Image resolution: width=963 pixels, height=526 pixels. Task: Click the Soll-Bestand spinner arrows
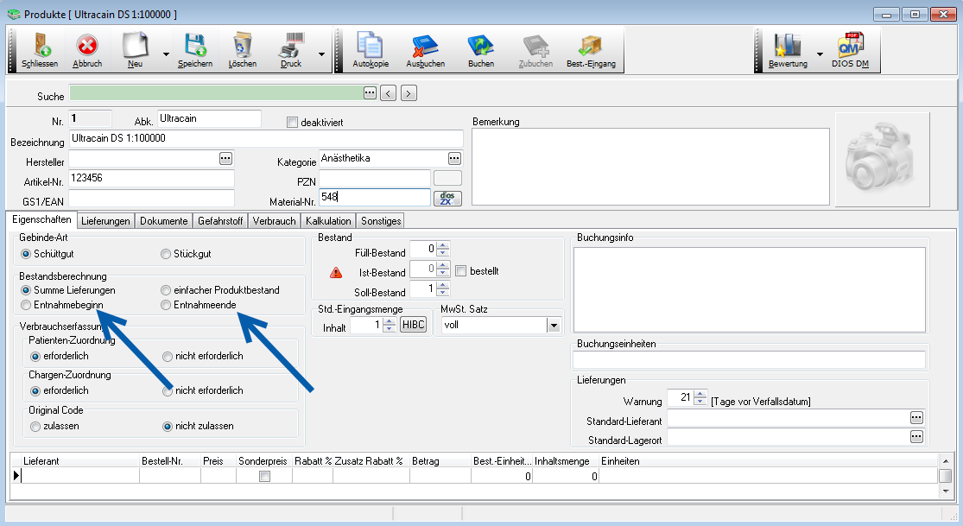tap(443, 288)
